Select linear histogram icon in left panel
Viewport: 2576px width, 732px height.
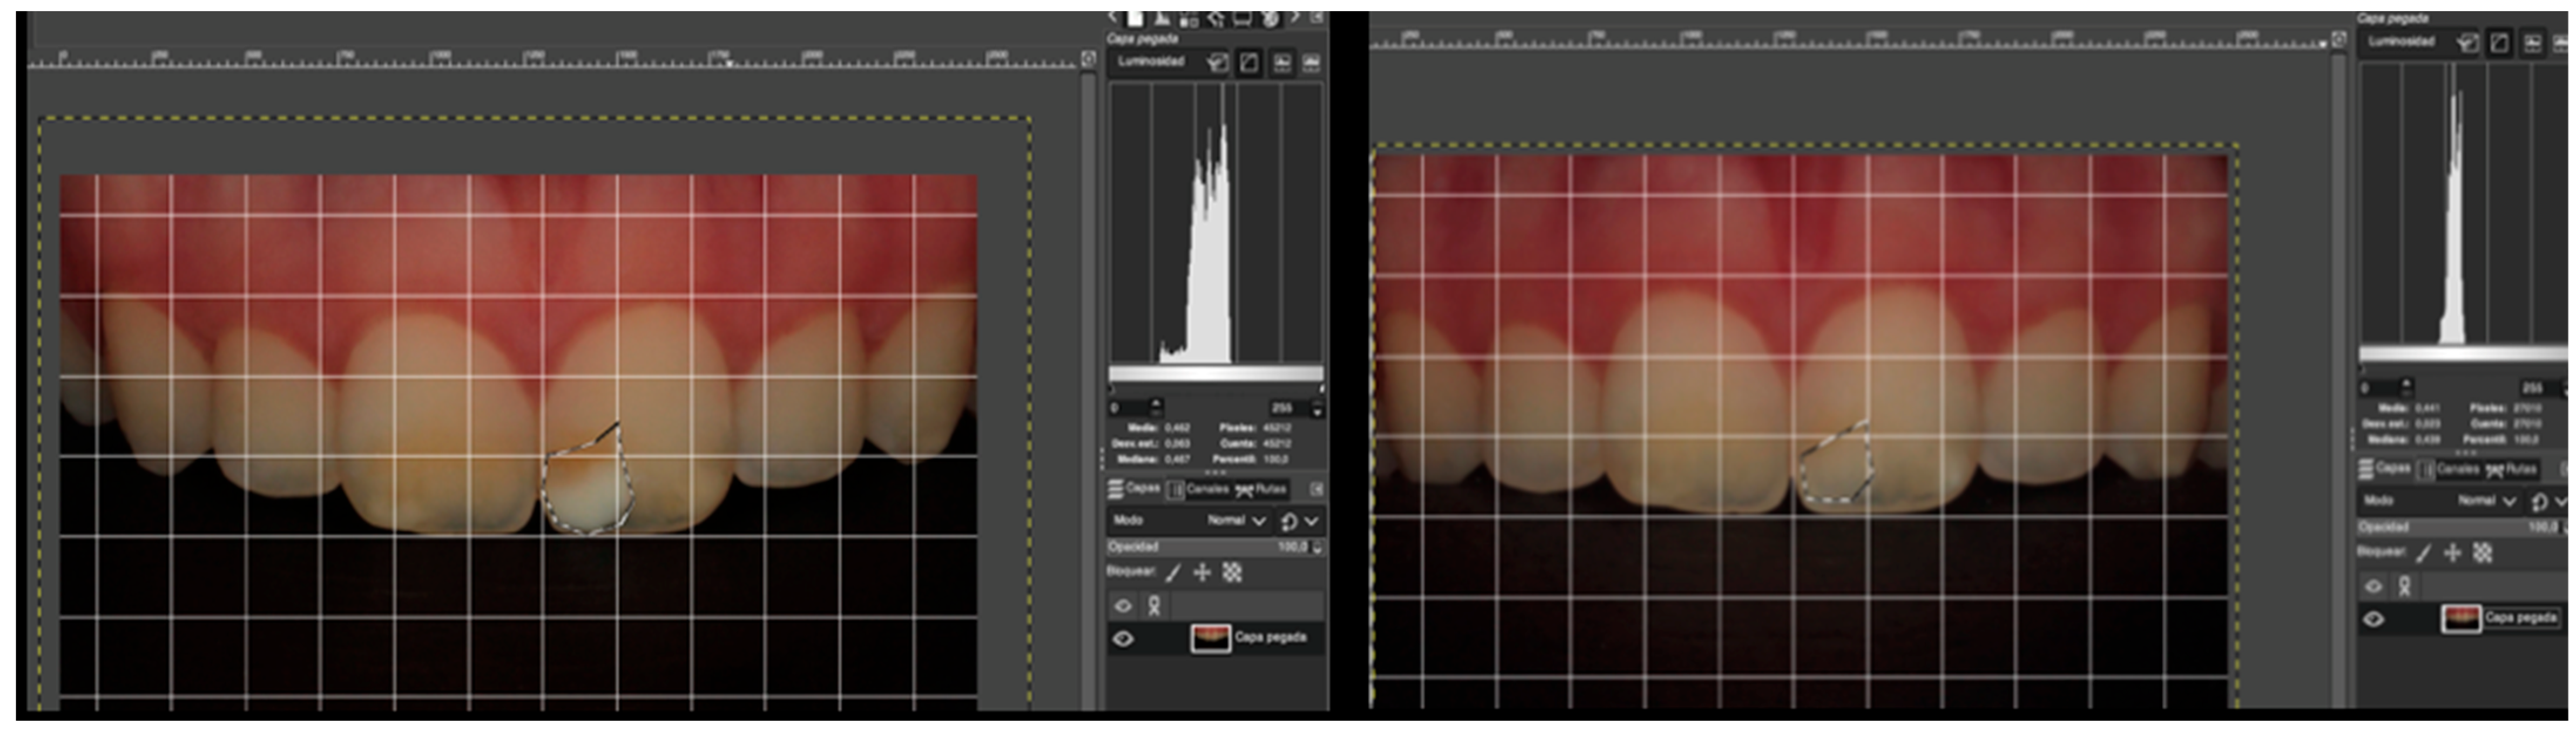click(1282, 63)
